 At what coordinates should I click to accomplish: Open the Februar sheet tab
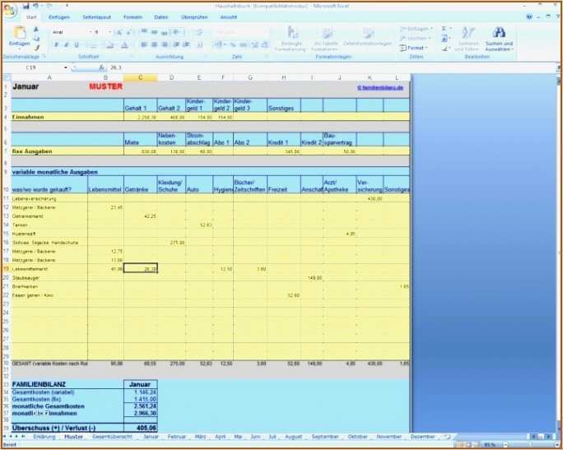(177, 437)
